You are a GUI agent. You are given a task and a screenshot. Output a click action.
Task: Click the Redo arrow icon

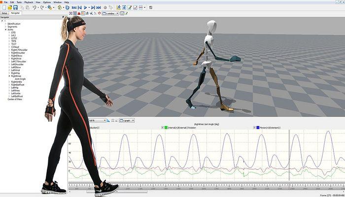click(42, 7)
